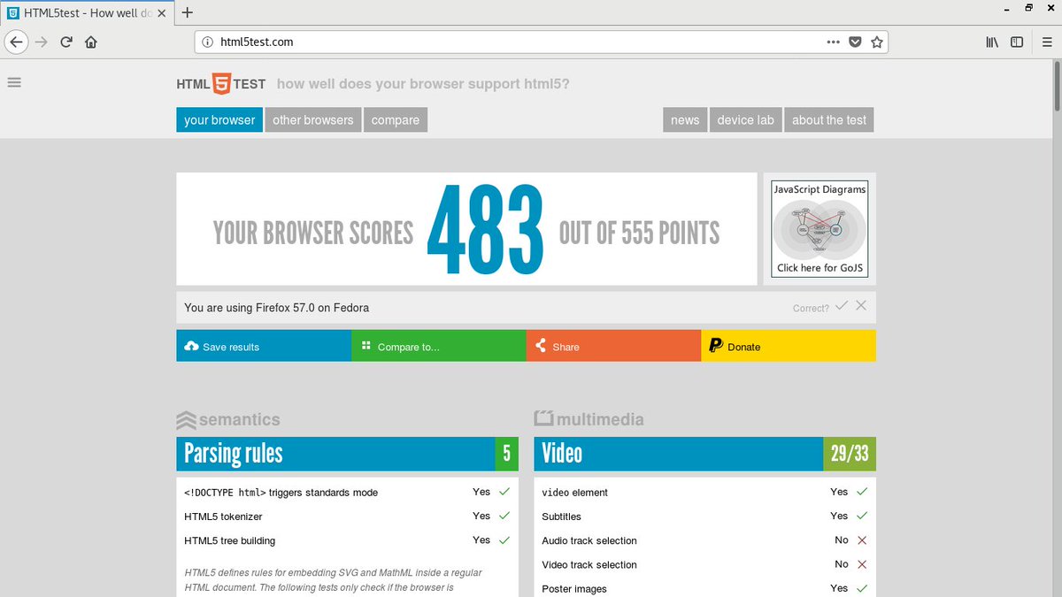This screenshot has width=1062, height=597.
Task: Click the HTML5 shield logo
Action: click(x=221, y=84)
